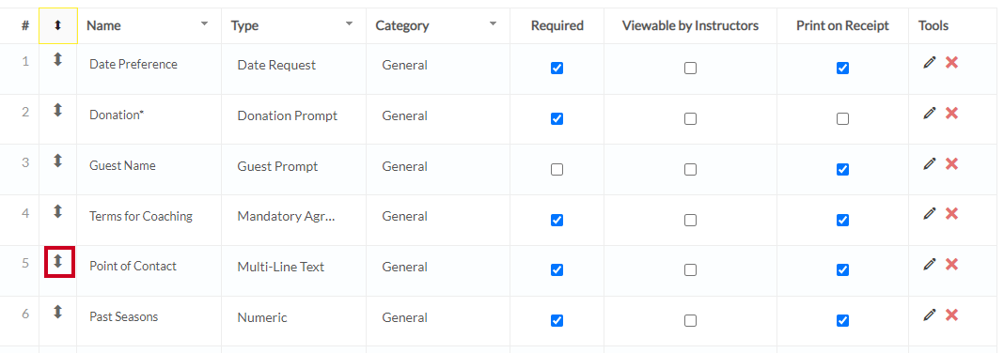Enable Viewable by Instructors for Donation
The width and height of the screenshot is (1004, 353).
(x=690, y=119)
